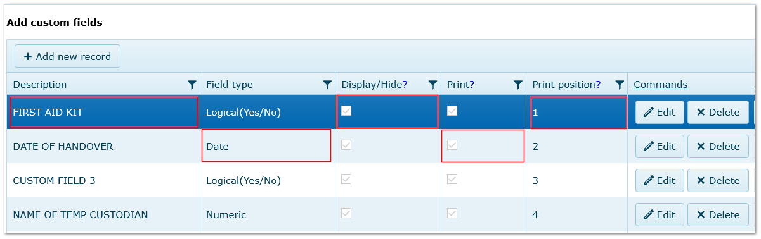Open the Display/Hide column filter icon
The image size is (761, 239).
(x=433, y=85)
